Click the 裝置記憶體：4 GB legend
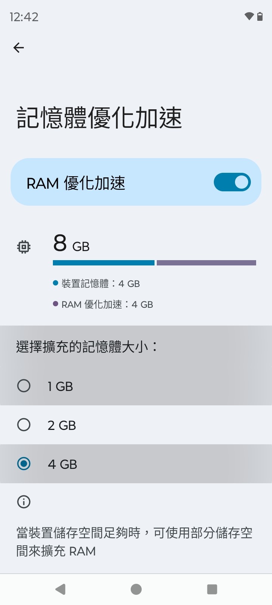 point(100,284)
